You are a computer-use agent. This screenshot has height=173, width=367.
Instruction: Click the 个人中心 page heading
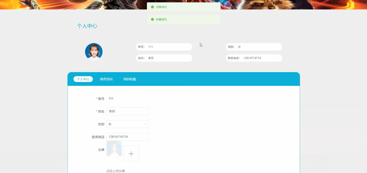87,26
